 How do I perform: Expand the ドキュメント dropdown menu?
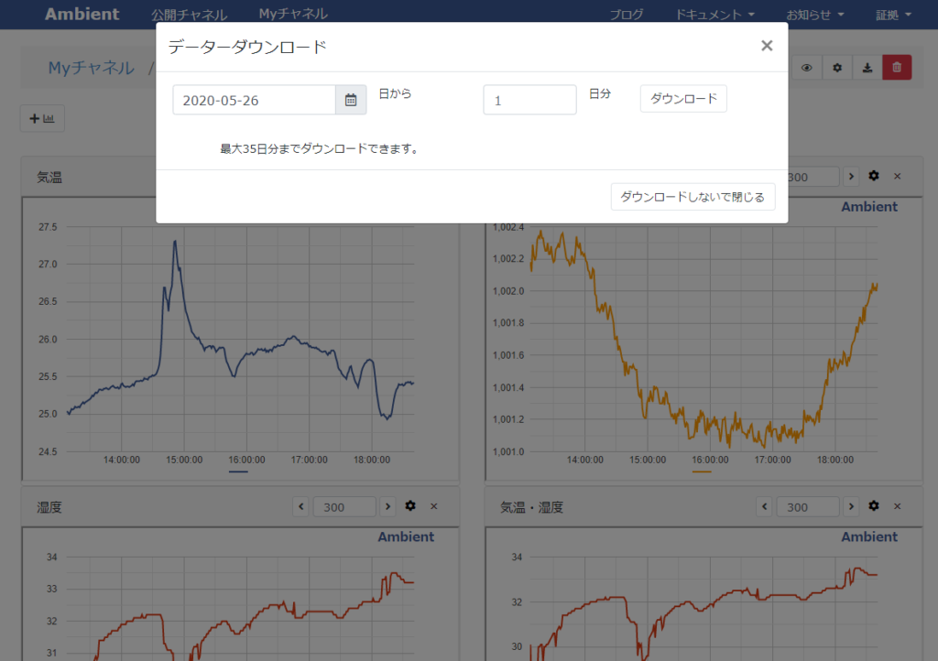pos(714,15)
